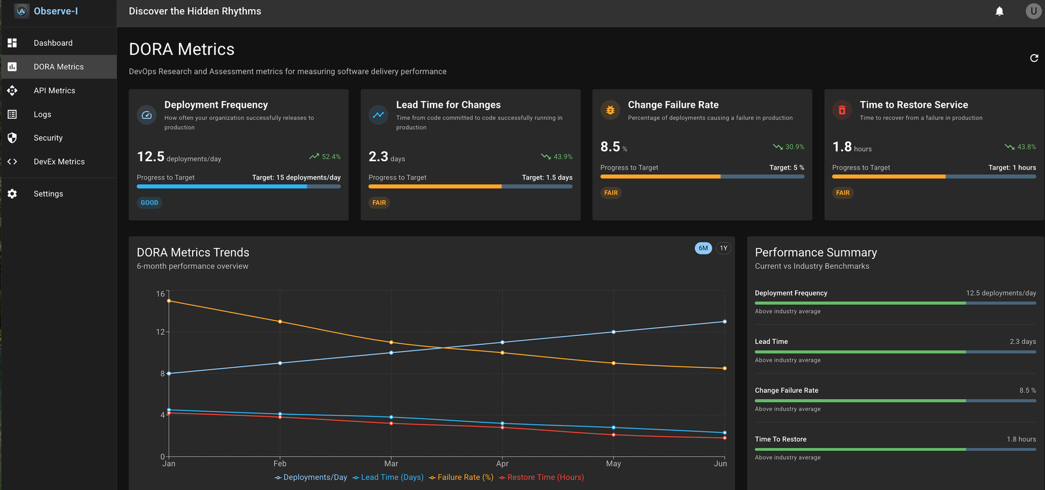Click the FAIR badge under Time to Restore

pyautogui.click(x=843, y=192)
